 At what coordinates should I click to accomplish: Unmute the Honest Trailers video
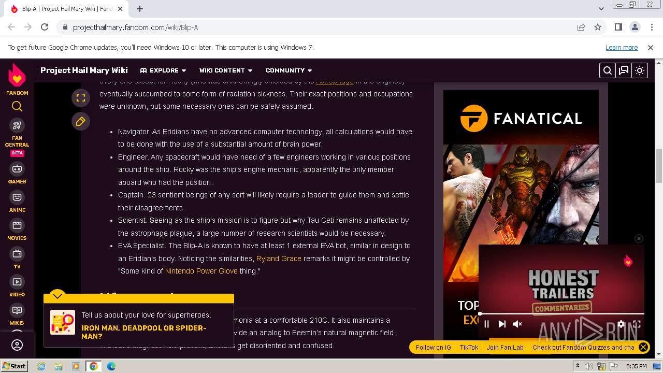[x=517, y=324]
